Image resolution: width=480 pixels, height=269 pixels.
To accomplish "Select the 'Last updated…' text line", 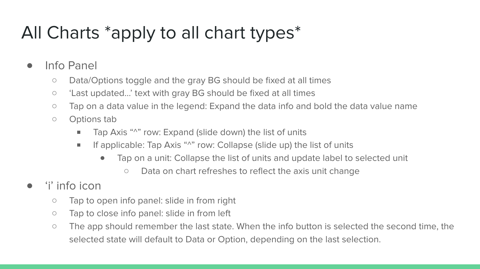I will click(x=192, y=93).
